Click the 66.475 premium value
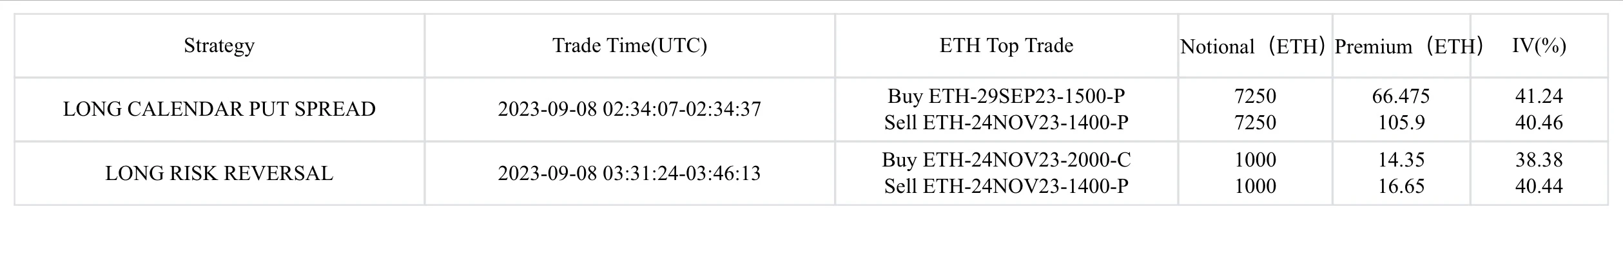This screenshot has width=1623, height=263. tap(1401, 96)
